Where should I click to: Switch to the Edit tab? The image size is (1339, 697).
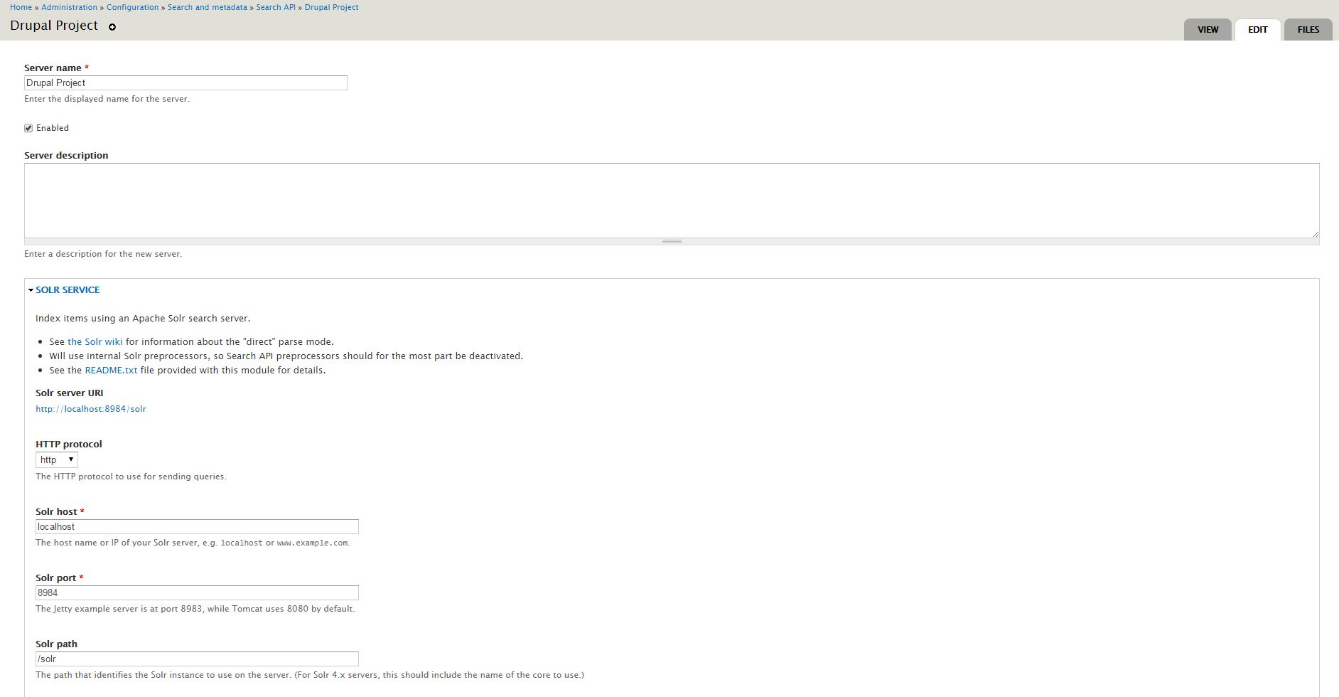pos(1258,29)
